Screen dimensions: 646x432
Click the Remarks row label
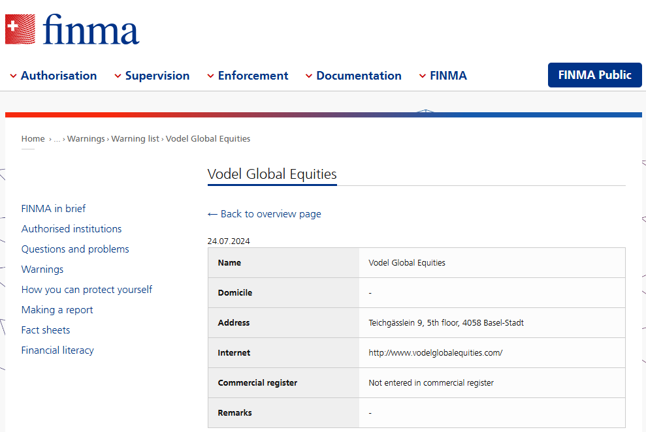click(235, 412)
